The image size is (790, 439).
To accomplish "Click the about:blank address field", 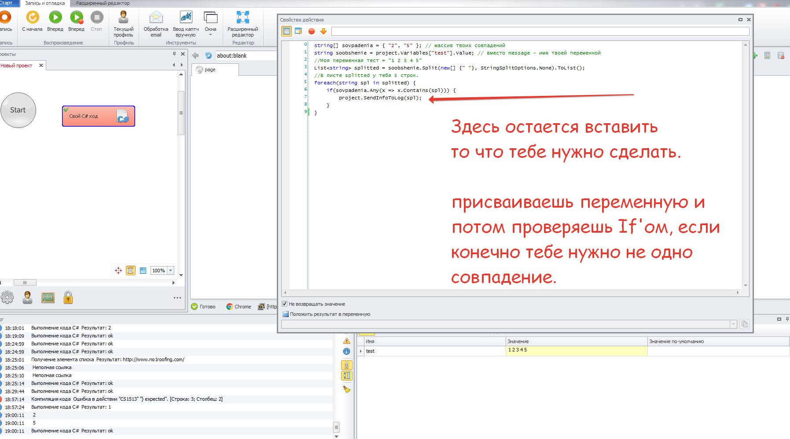I will 246,55.
